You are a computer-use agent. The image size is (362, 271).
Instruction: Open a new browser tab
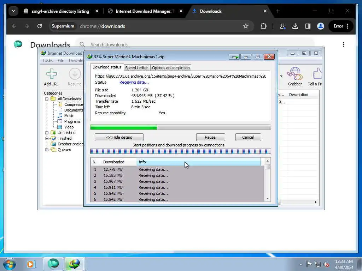[x=278, y=11]
